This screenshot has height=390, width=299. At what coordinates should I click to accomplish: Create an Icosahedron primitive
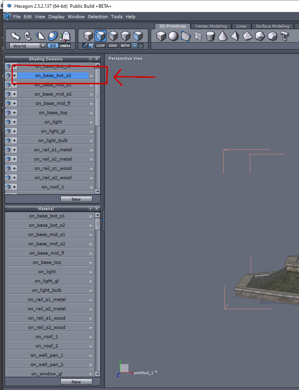(260, 36)
